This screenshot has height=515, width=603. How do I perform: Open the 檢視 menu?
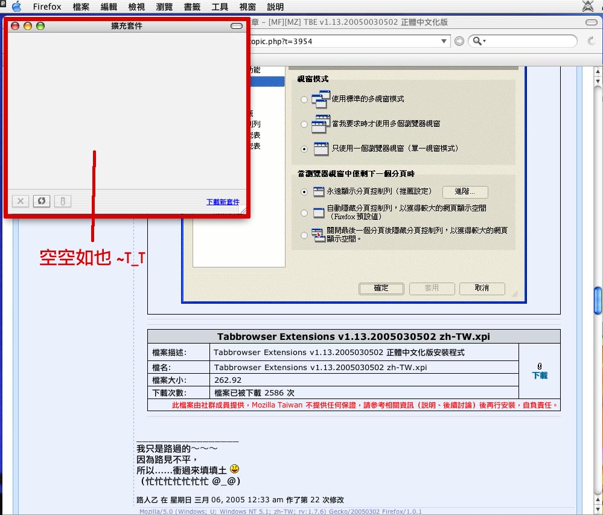136,7
